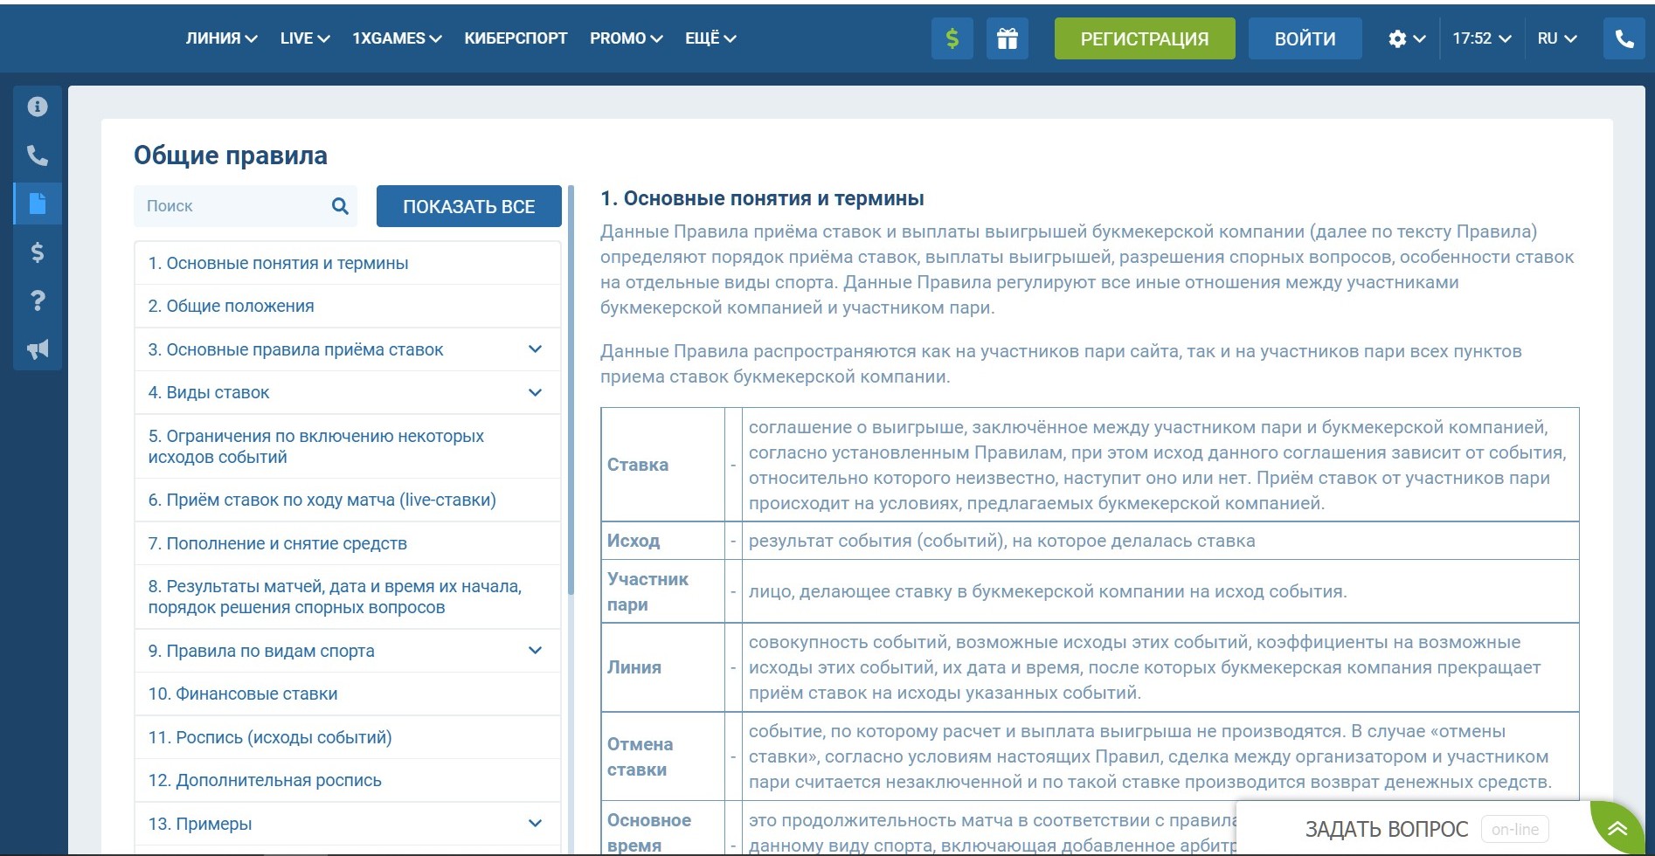Expand the chevron beside Виды ставок
The height and width of the screenshot is (856, 1655).
pos(536,392)
